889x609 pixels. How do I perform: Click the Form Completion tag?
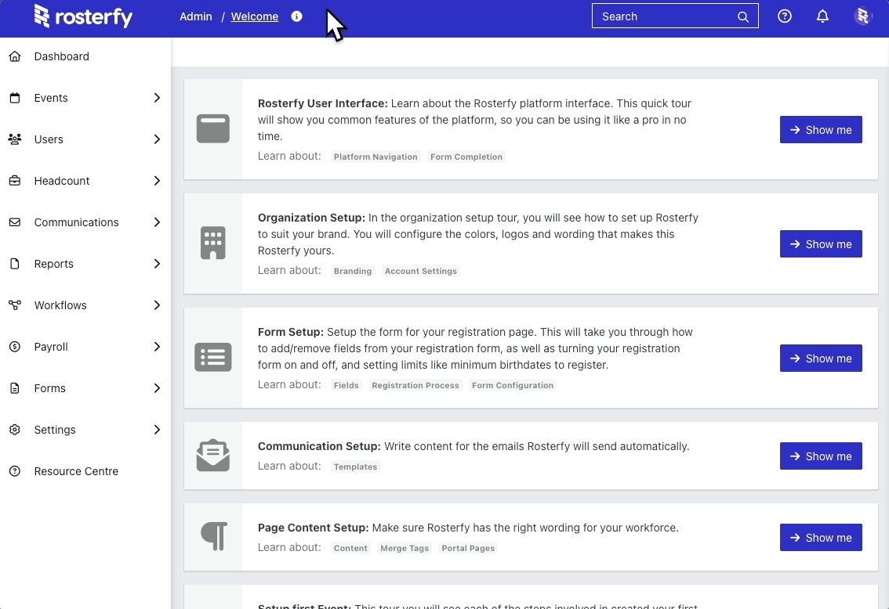466,157
